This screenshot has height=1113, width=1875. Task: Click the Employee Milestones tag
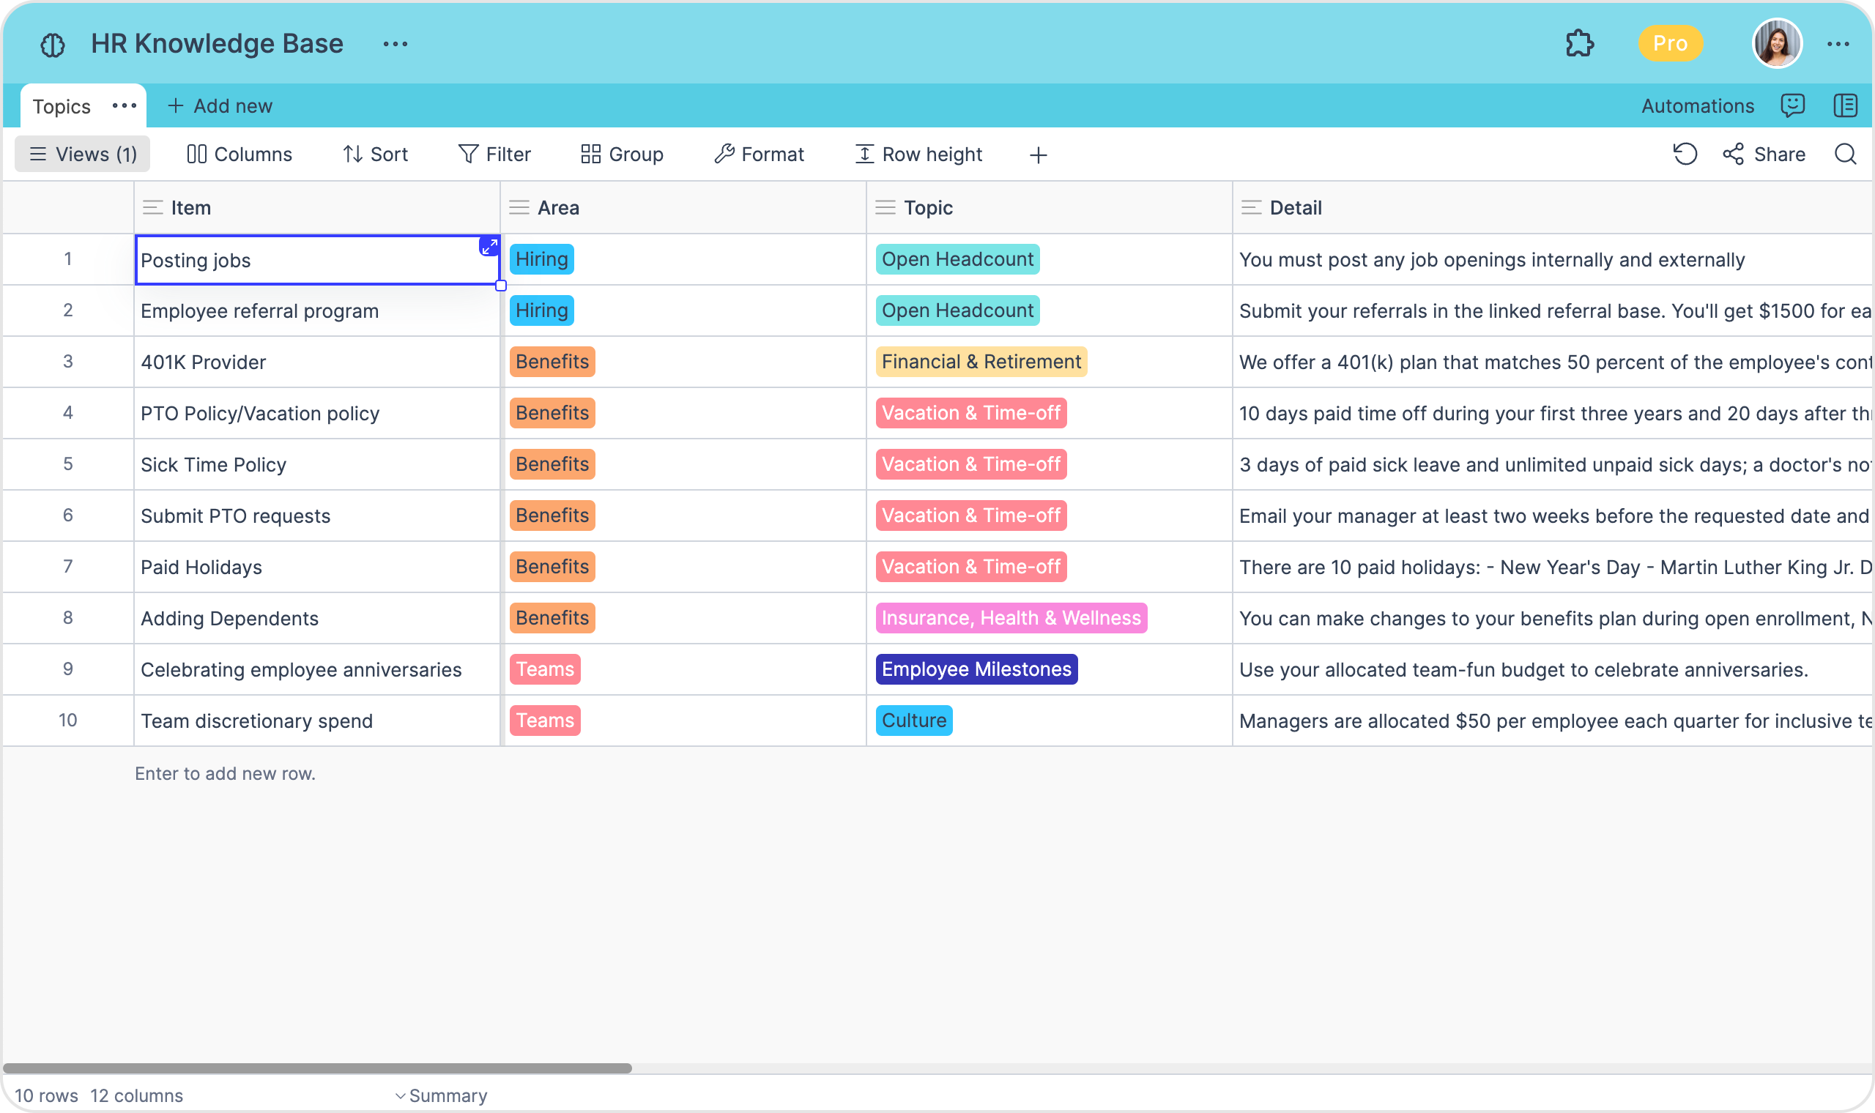[x=976, y=669]
